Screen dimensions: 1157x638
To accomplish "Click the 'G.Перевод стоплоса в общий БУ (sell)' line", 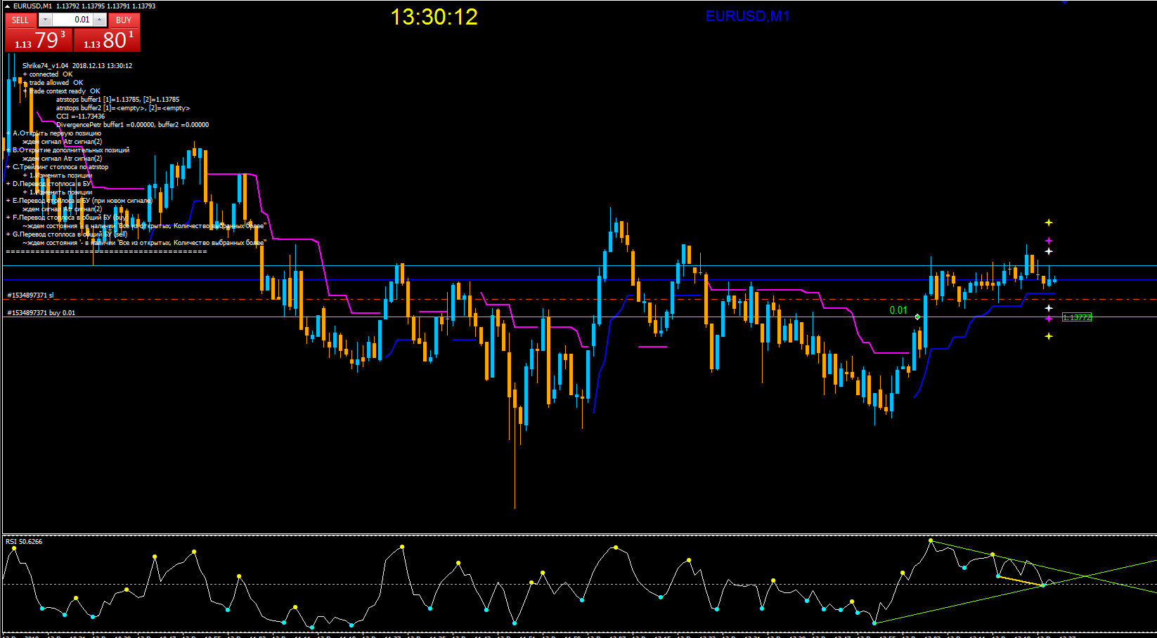I will [x=67, y=234].
